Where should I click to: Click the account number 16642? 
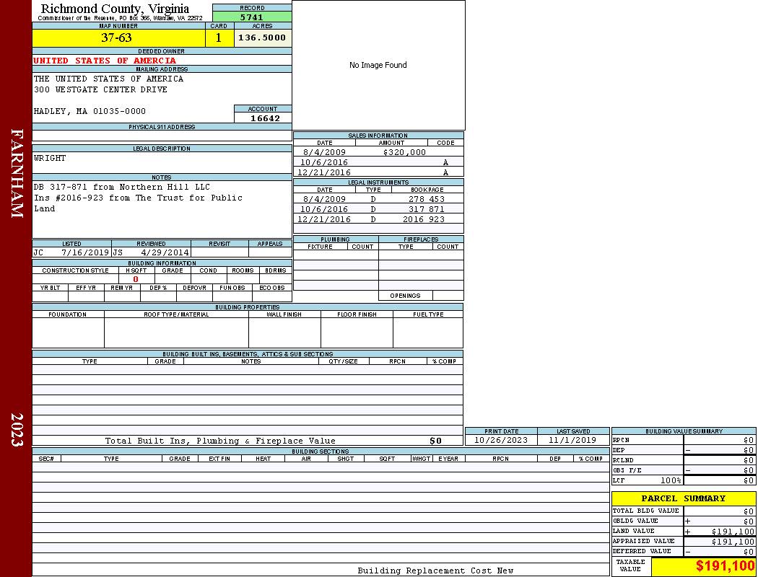[x=264, y=118]
